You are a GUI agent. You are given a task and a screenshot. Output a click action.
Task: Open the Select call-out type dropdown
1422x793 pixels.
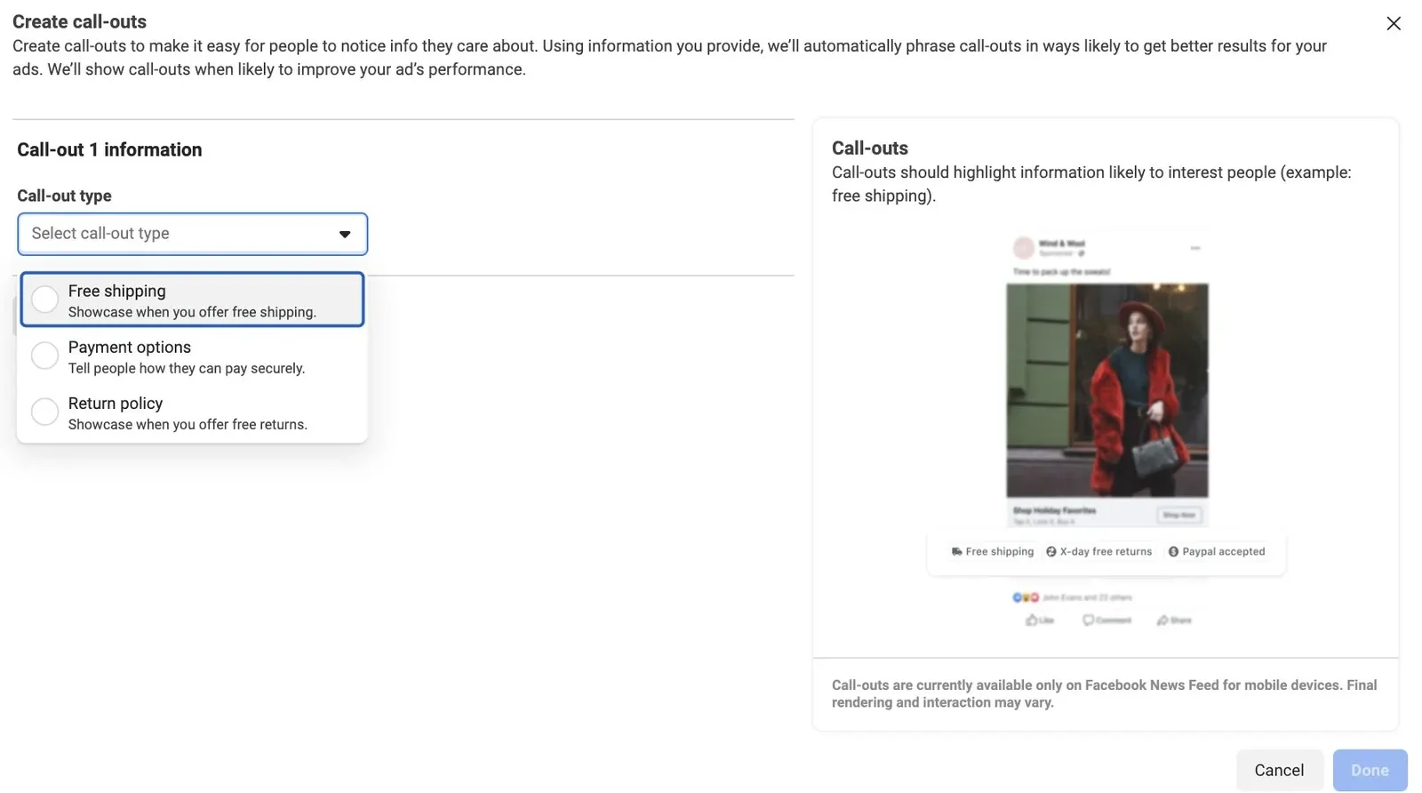click(192, 234)
